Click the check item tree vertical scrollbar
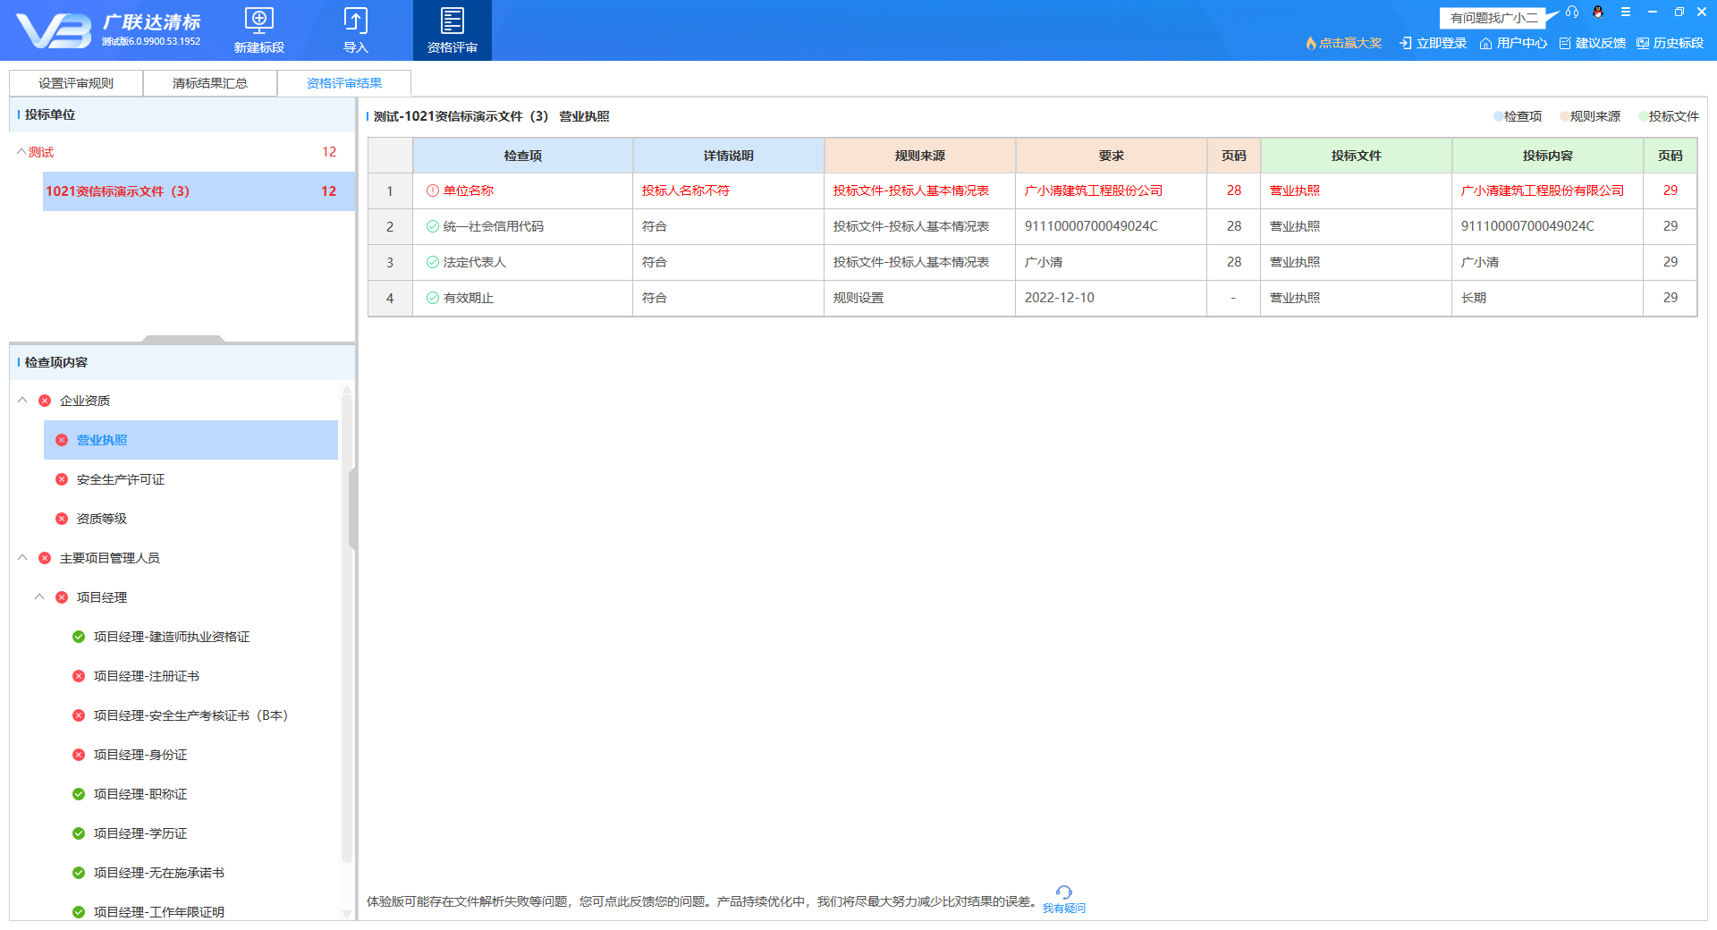This screenshot has width=1717, height=930. (347, 629)
